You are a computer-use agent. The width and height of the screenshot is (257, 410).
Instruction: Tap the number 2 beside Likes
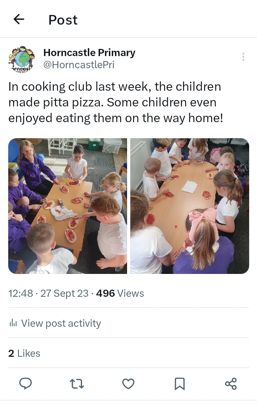tap(11, 354)
